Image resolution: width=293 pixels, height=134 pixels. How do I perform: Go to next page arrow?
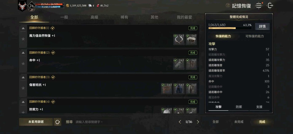point(198,122)
